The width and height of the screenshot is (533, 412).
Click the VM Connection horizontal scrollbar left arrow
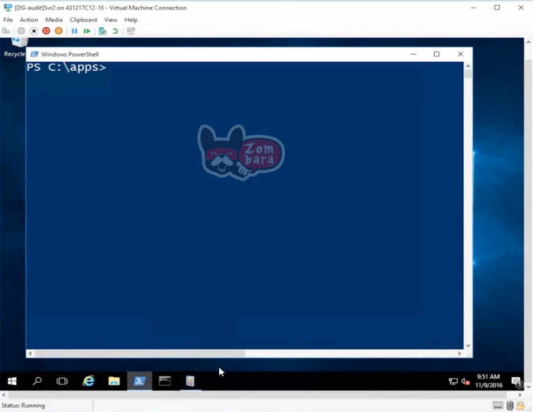coord(4,394)
